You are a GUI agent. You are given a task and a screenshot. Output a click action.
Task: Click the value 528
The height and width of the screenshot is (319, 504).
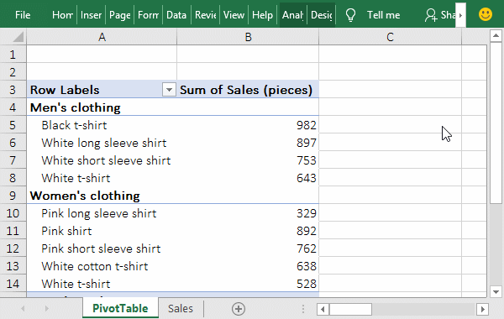[307, 284]
